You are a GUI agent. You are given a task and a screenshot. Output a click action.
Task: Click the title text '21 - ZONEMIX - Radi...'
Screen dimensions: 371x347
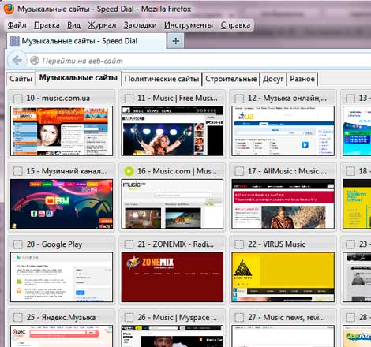coord(175,244)
